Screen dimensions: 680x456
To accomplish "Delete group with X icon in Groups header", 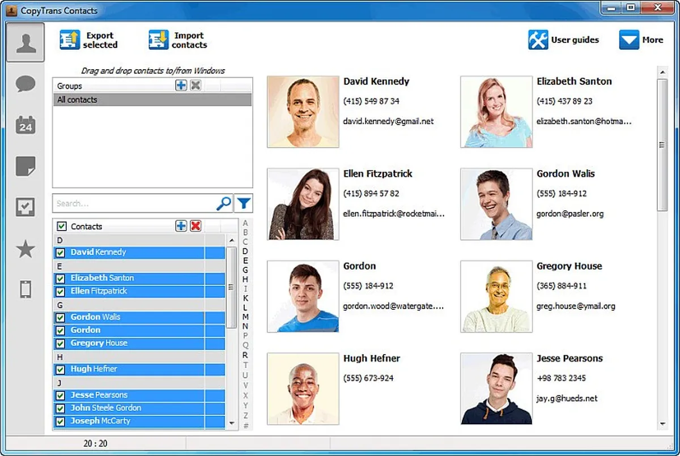I will click(195, 86).
